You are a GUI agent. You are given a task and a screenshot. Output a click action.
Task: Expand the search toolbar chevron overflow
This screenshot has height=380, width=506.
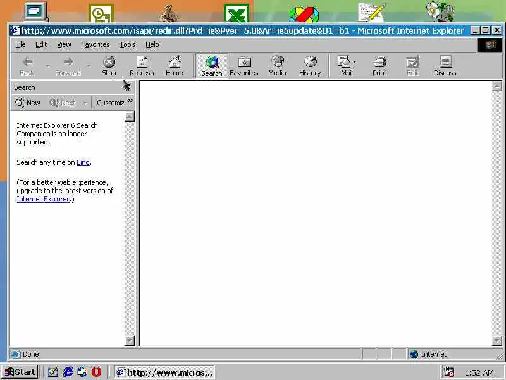[x=130, y=101]
